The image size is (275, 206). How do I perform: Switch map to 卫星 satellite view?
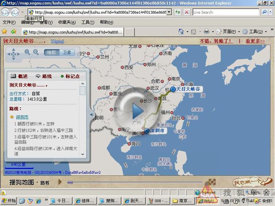[67, 53]
